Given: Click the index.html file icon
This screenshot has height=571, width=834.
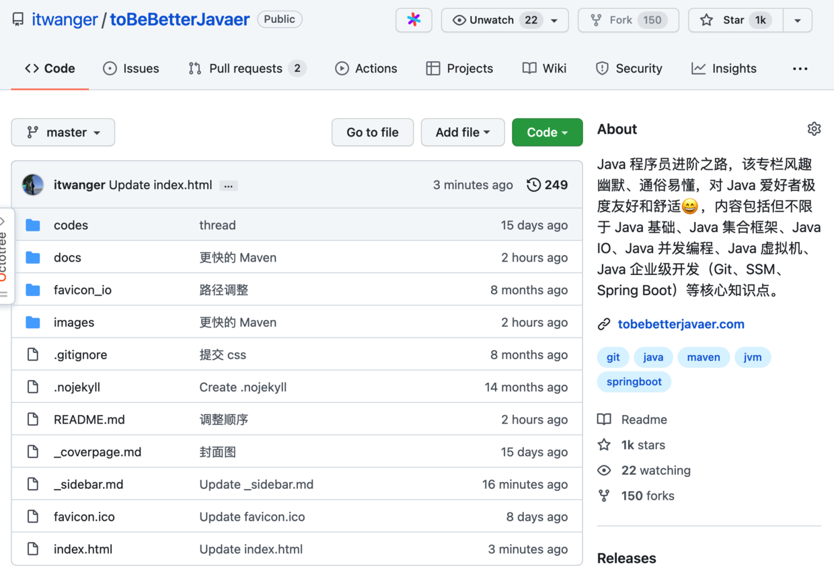Looking at the screenshot, I should pos(33,549).
